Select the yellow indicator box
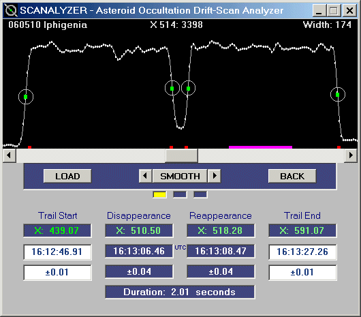 tap(159, 195)
